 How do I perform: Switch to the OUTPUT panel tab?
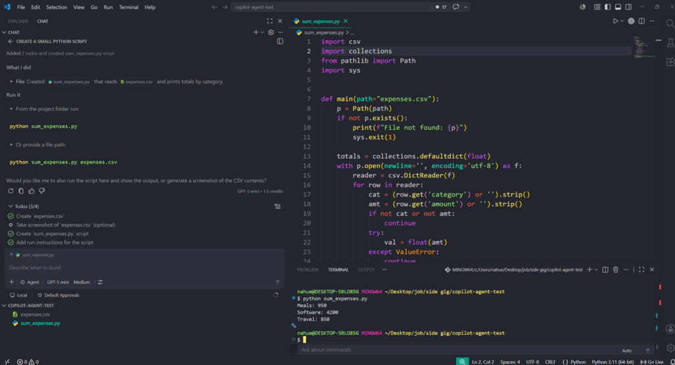367,269
